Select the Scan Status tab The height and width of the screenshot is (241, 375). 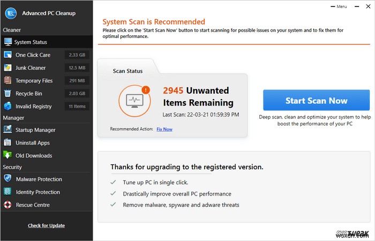[127, 71]
